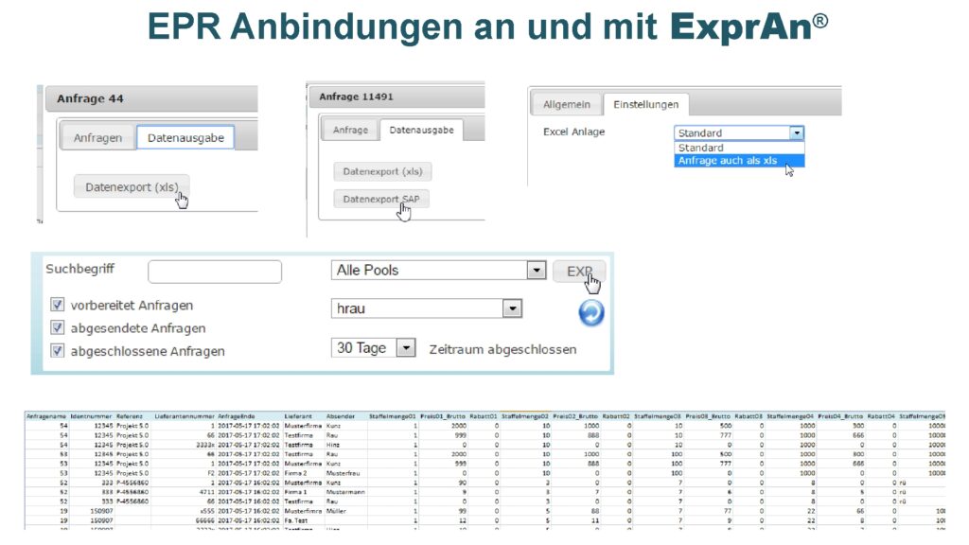Image resolution: width=969 pixels, height=545 pixels.
Task: Click the 'Preis02_Brutto' column header
Action: (576, 416)
